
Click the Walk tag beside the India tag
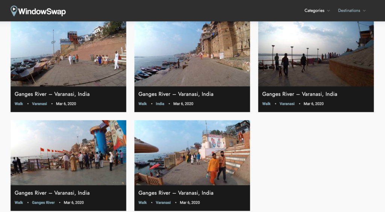pyautogui.click(x=142, y=104)
